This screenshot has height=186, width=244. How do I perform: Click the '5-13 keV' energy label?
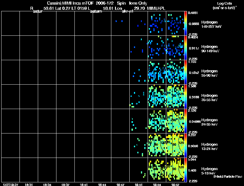(x=208, y=173)
